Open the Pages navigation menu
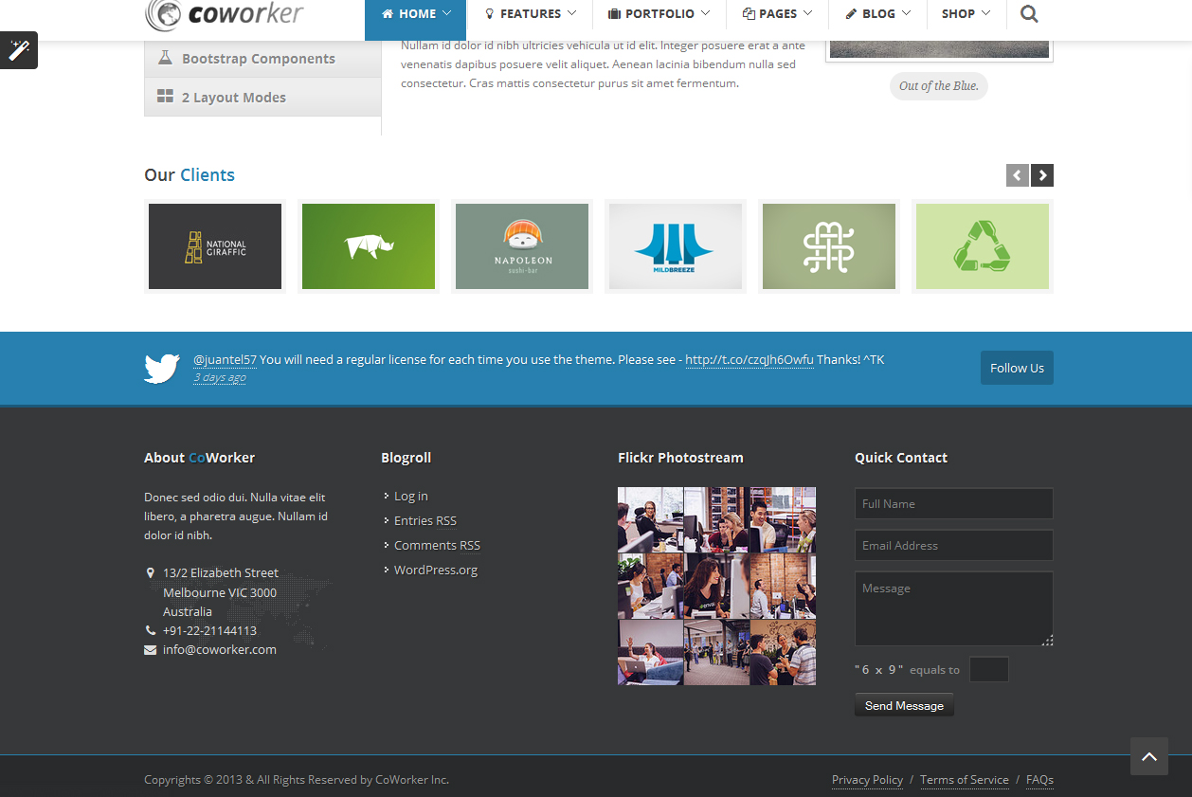Screen dimensions: 1192x797 [777, 14]
